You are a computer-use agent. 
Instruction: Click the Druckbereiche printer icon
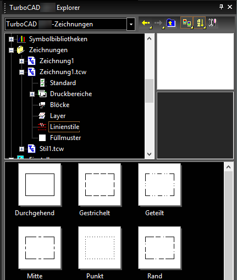(x=42, y=94)
